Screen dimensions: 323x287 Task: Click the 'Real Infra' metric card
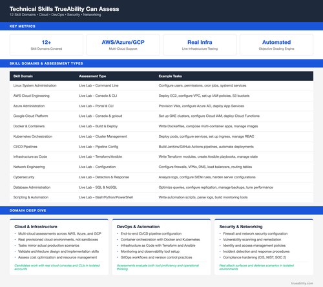[x=200, y=45]
